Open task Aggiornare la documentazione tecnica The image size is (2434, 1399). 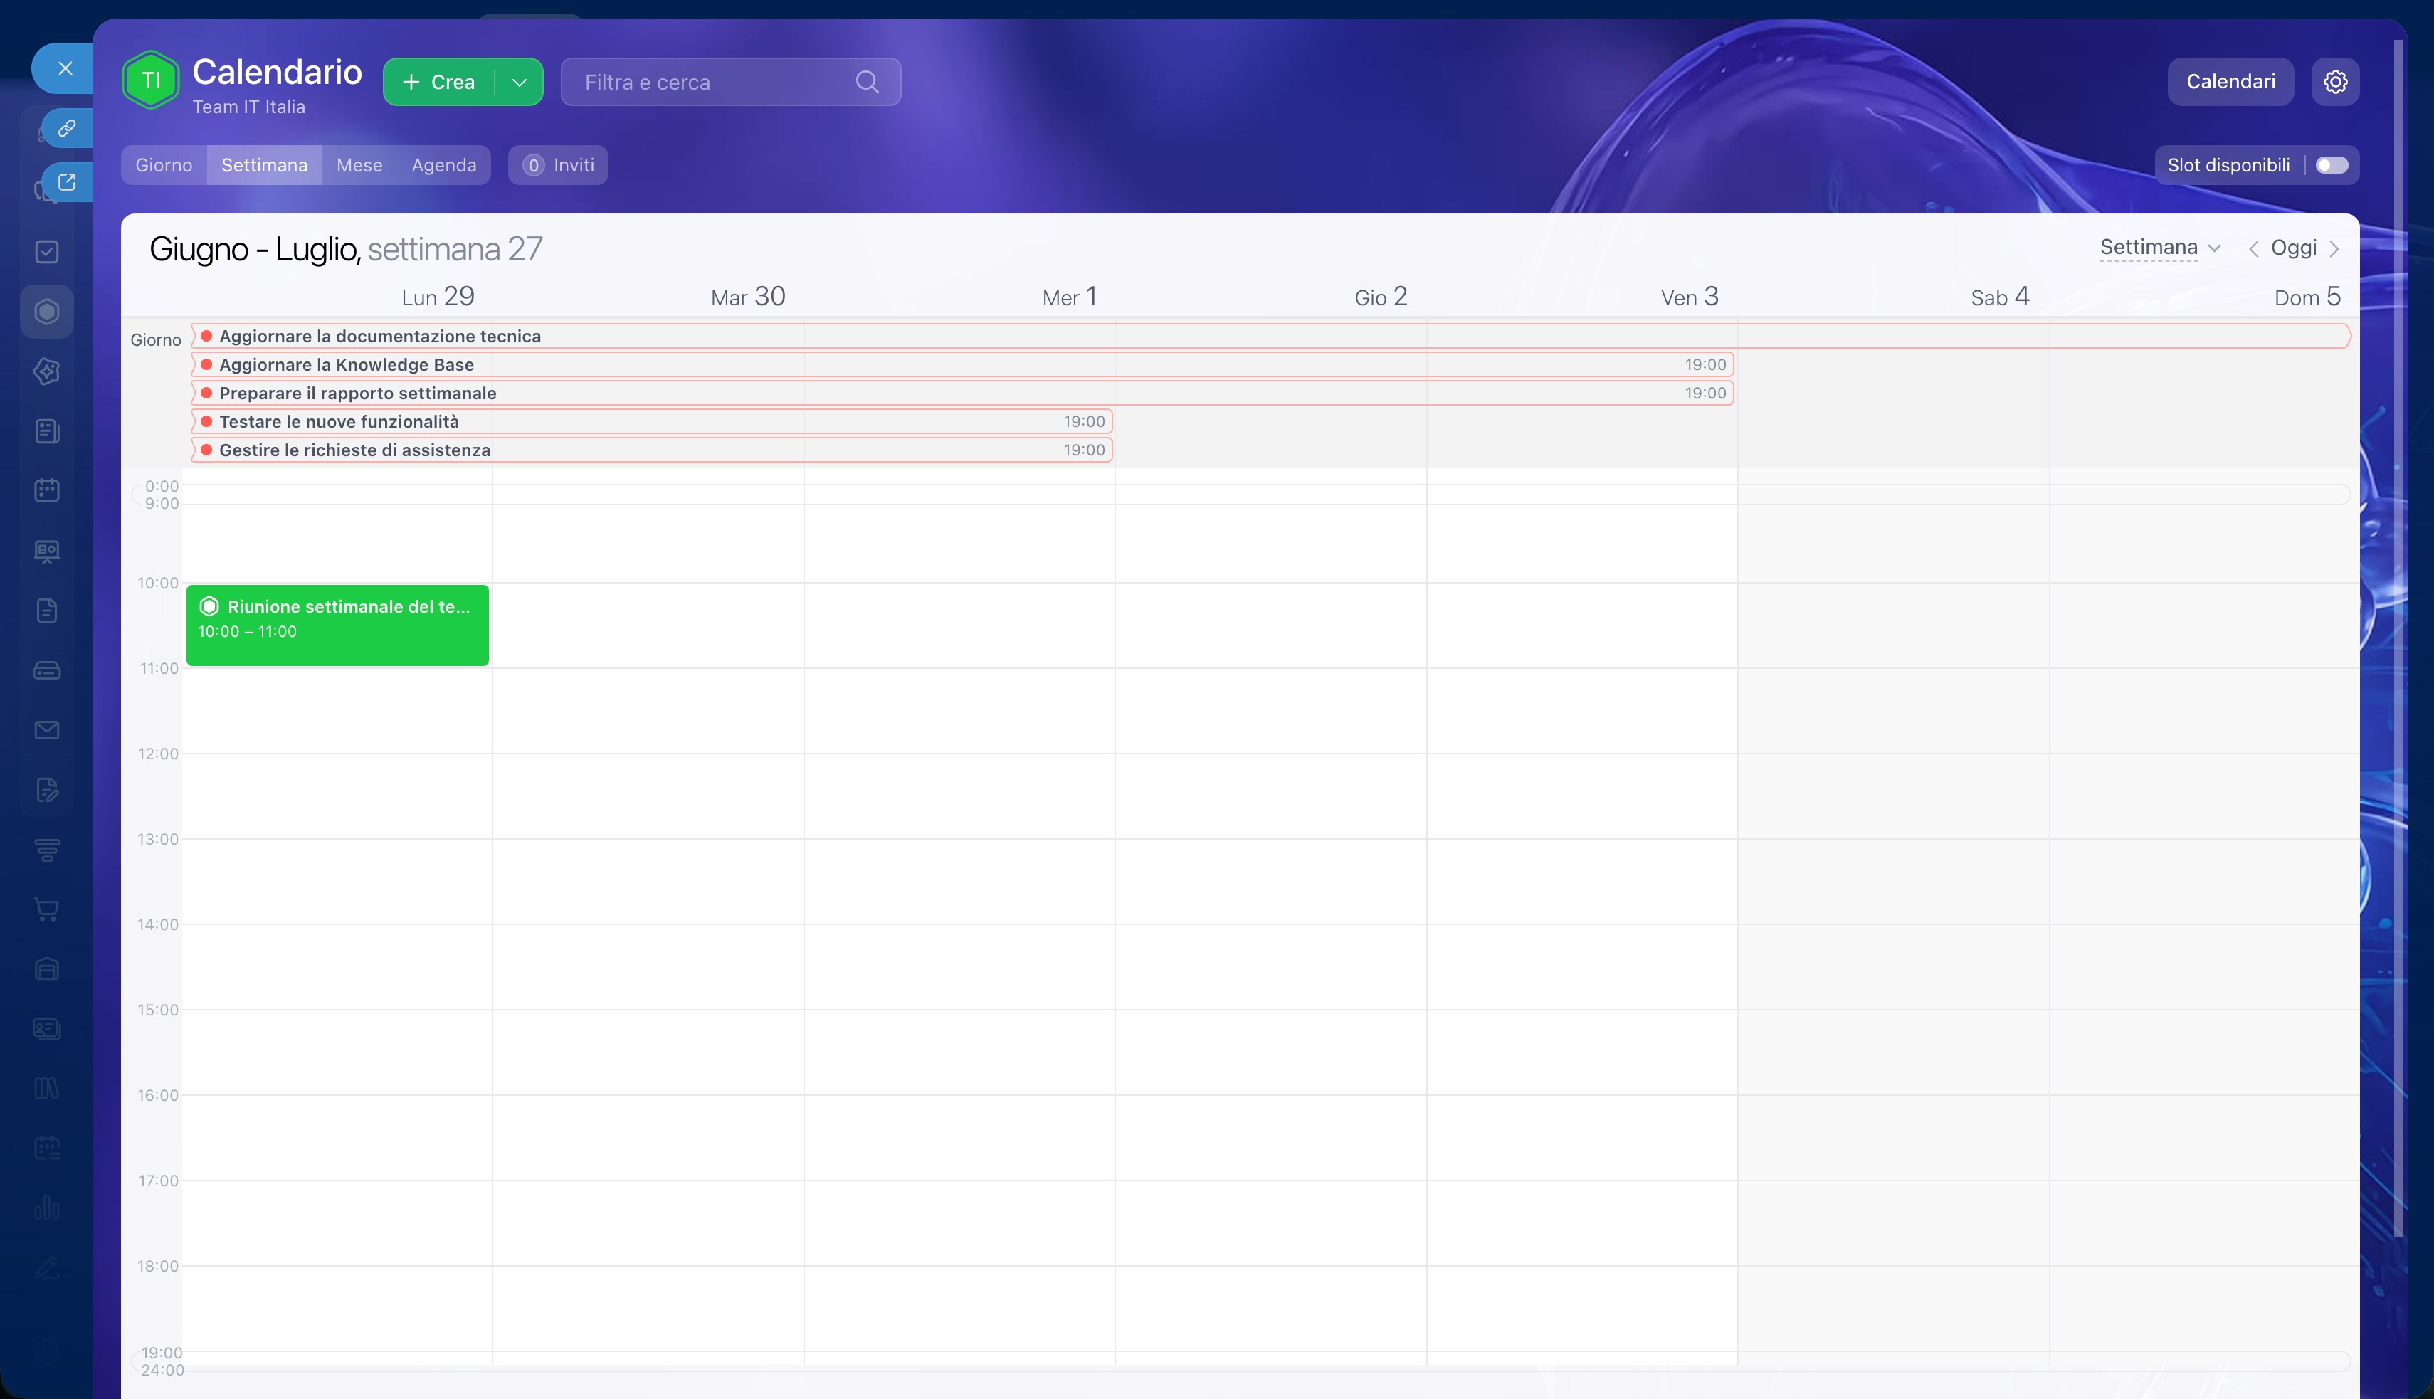1270,337
